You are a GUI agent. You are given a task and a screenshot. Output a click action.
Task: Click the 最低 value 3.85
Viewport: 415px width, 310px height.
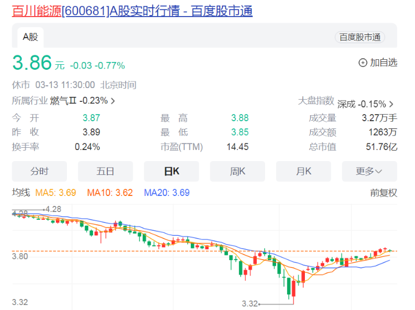coord(240,132)
